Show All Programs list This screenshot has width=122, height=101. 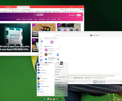click(x=41, y=92)
